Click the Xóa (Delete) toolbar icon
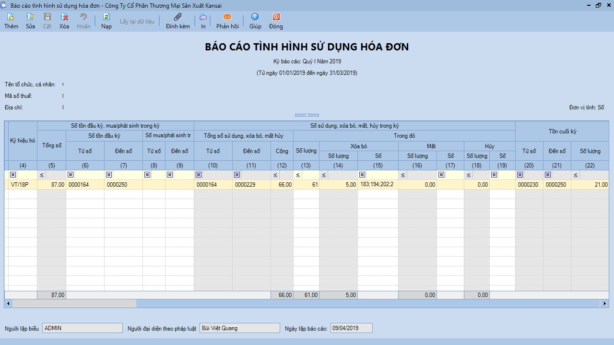 64,17
